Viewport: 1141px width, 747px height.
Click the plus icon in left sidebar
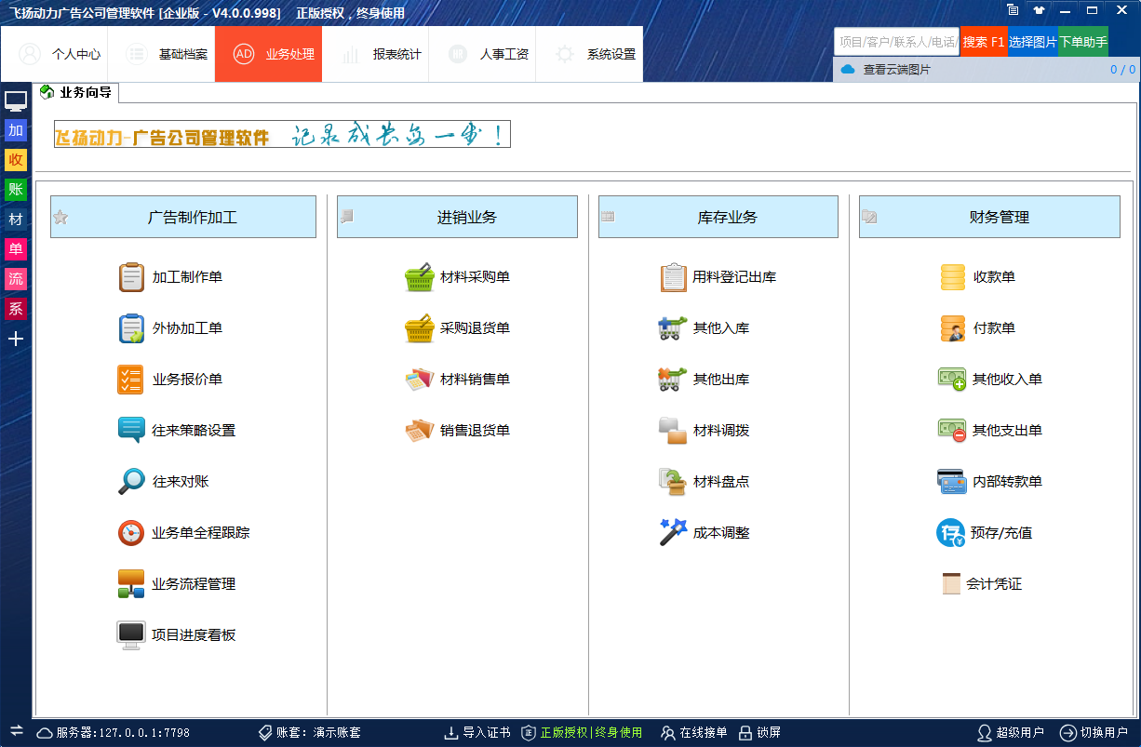click(16, 339)
